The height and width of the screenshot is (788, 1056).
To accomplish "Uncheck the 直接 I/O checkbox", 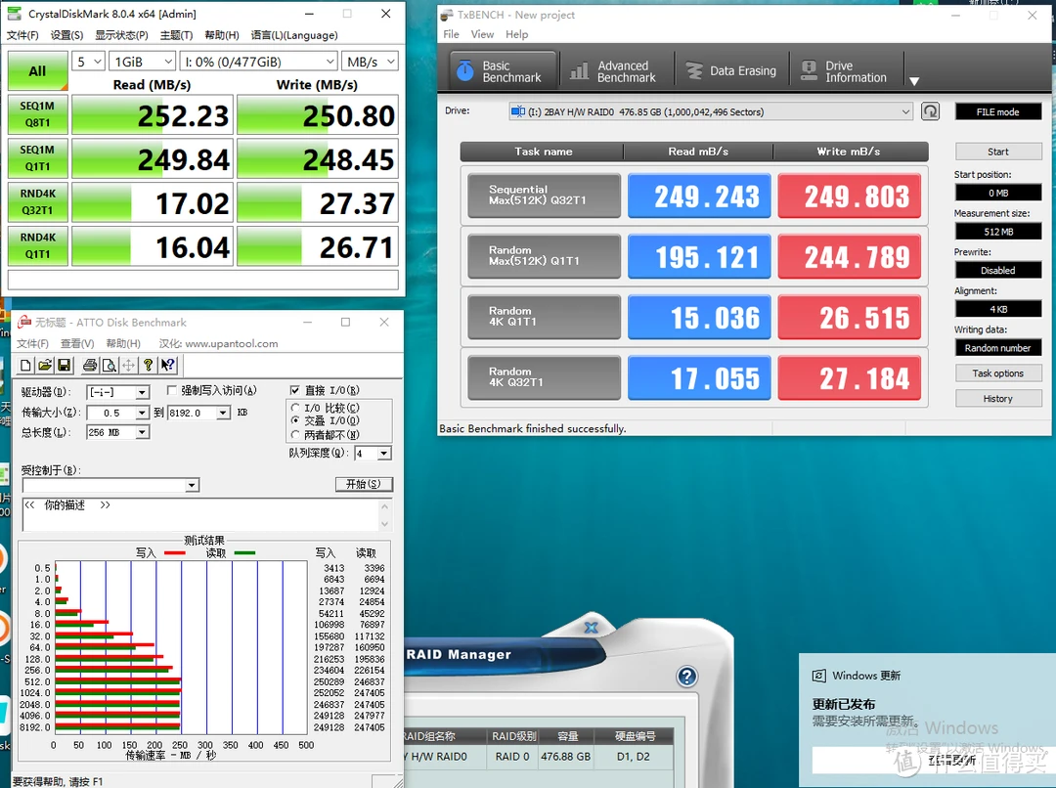I will coord(295,391).
